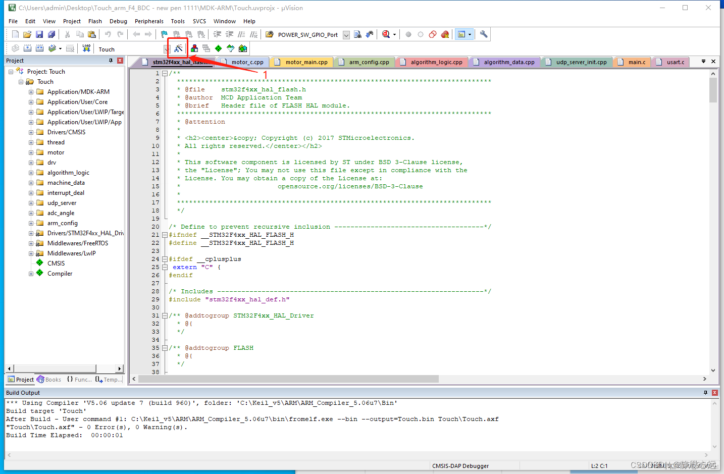
Task: Open the SVCS menu
Action: click(x=199, y=21)
